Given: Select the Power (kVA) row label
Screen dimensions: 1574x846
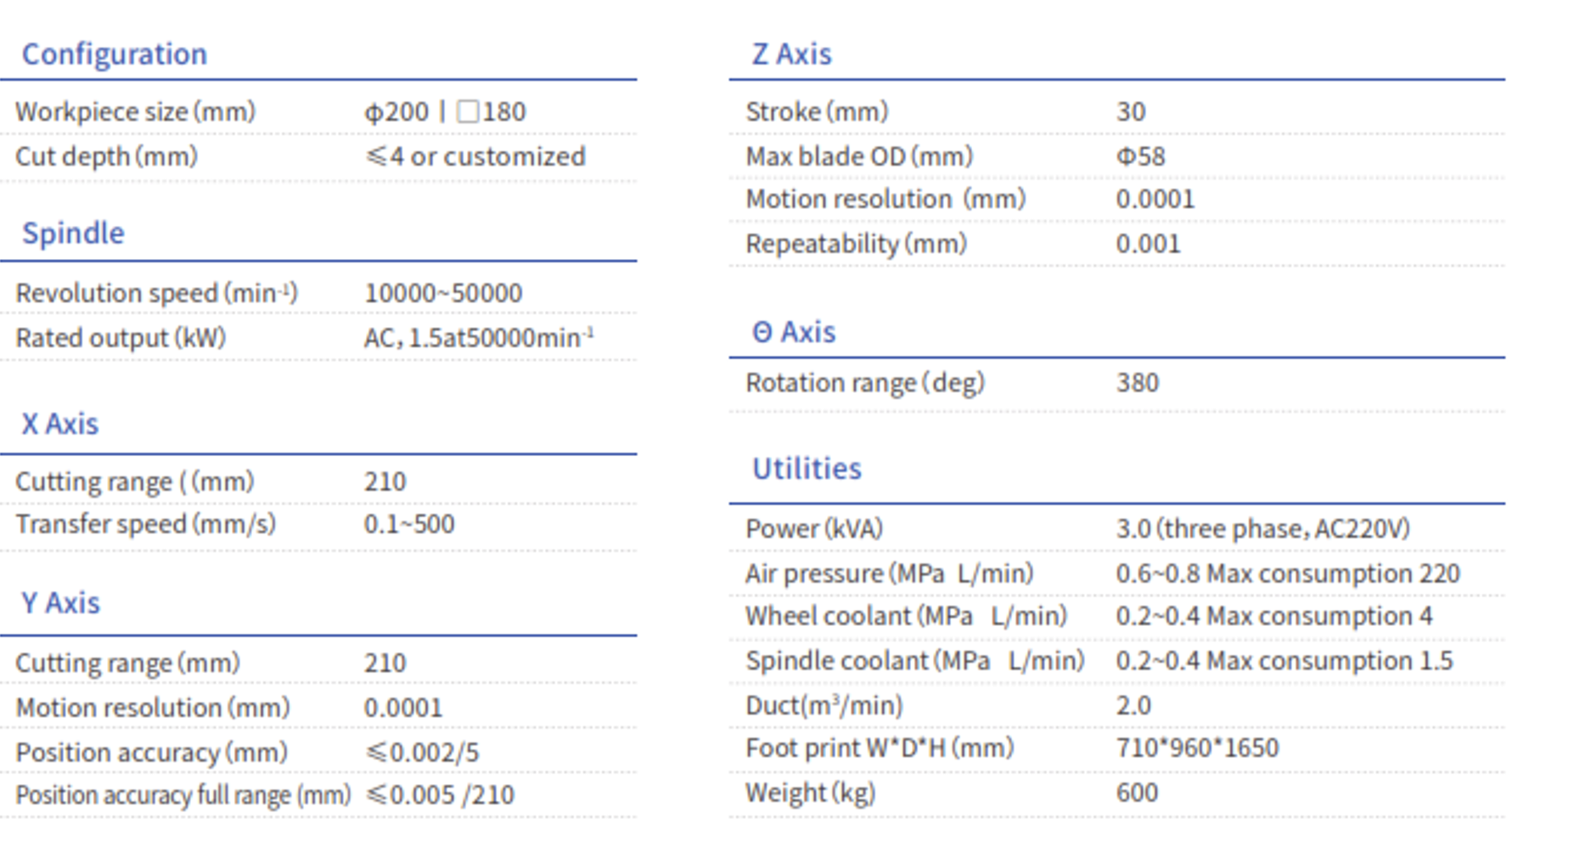Looking at the screenshot, I should (x=814, y=529).
